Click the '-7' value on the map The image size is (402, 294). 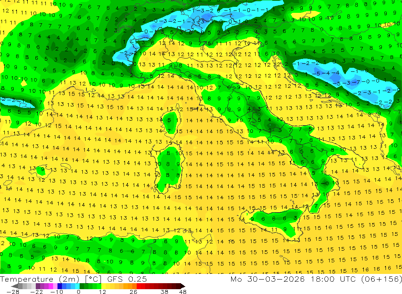click(x=356, y=82)
